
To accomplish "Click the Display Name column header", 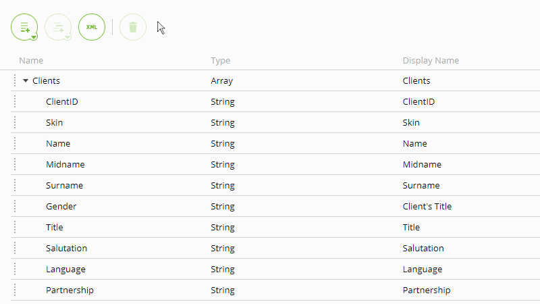I will pos(431,60).
